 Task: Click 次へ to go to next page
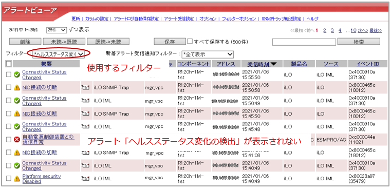point(363,30)
